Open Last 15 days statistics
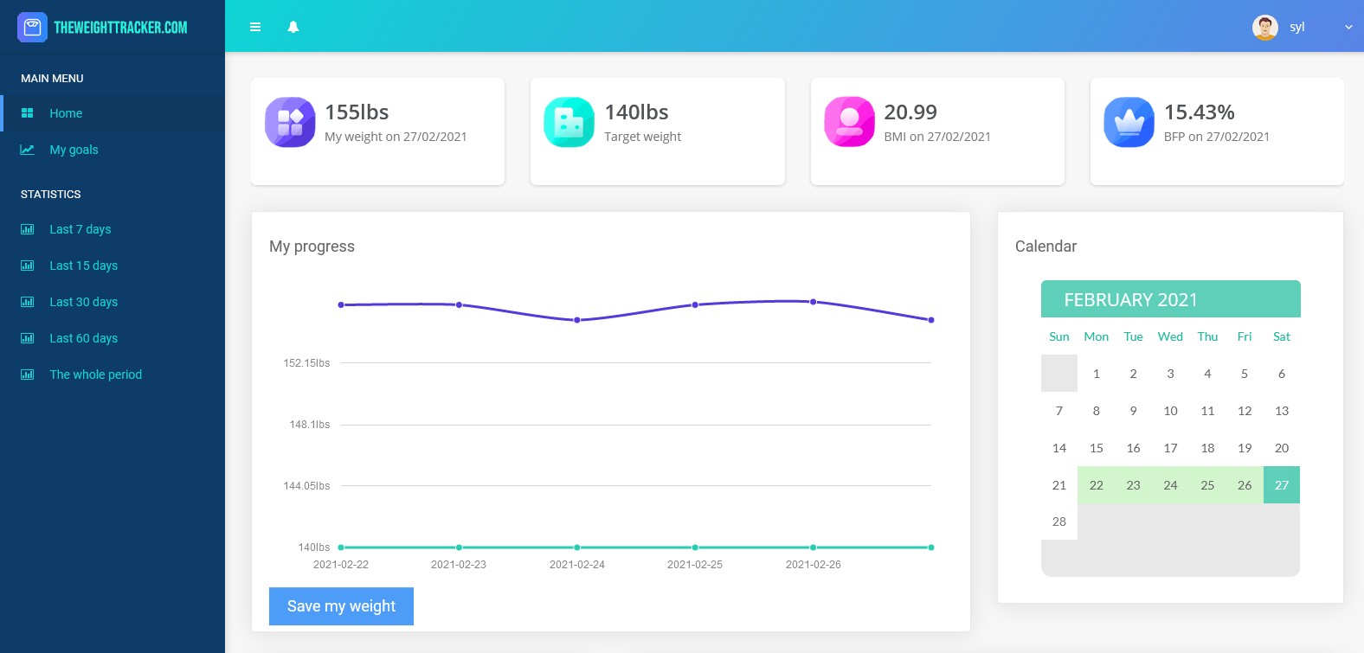 click(x=83, y=266)
